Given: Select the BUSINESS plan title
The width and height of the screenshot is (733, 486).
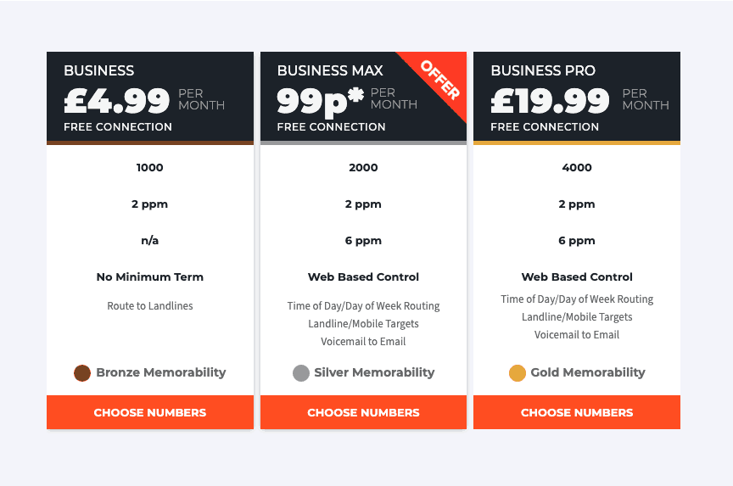Looking at the screenshot, I should tap(99, 70).
